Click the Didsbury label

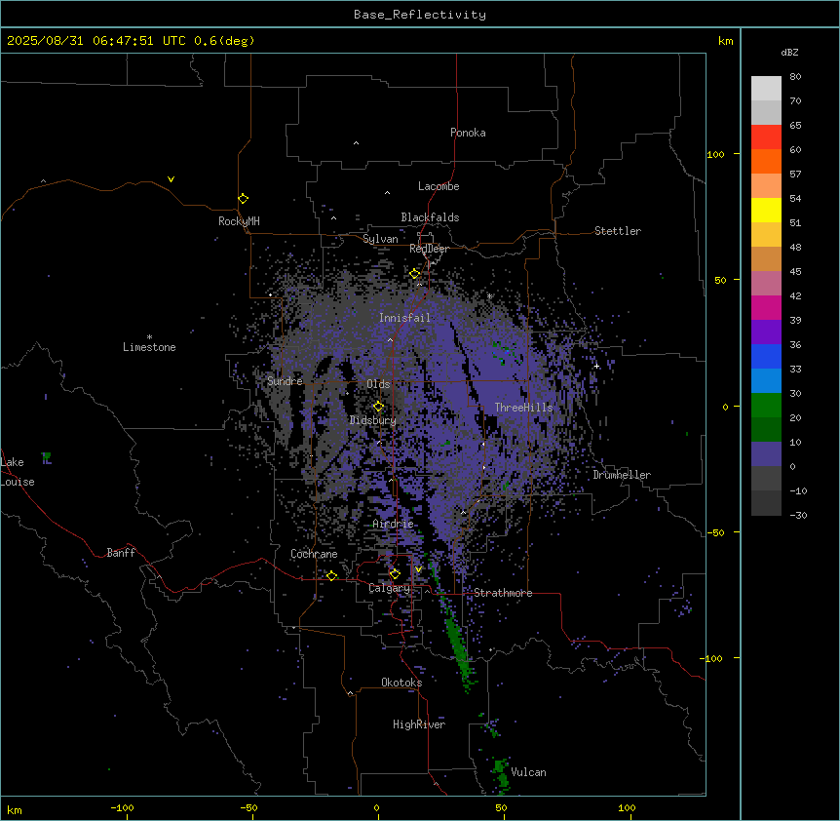coord(373,420)
